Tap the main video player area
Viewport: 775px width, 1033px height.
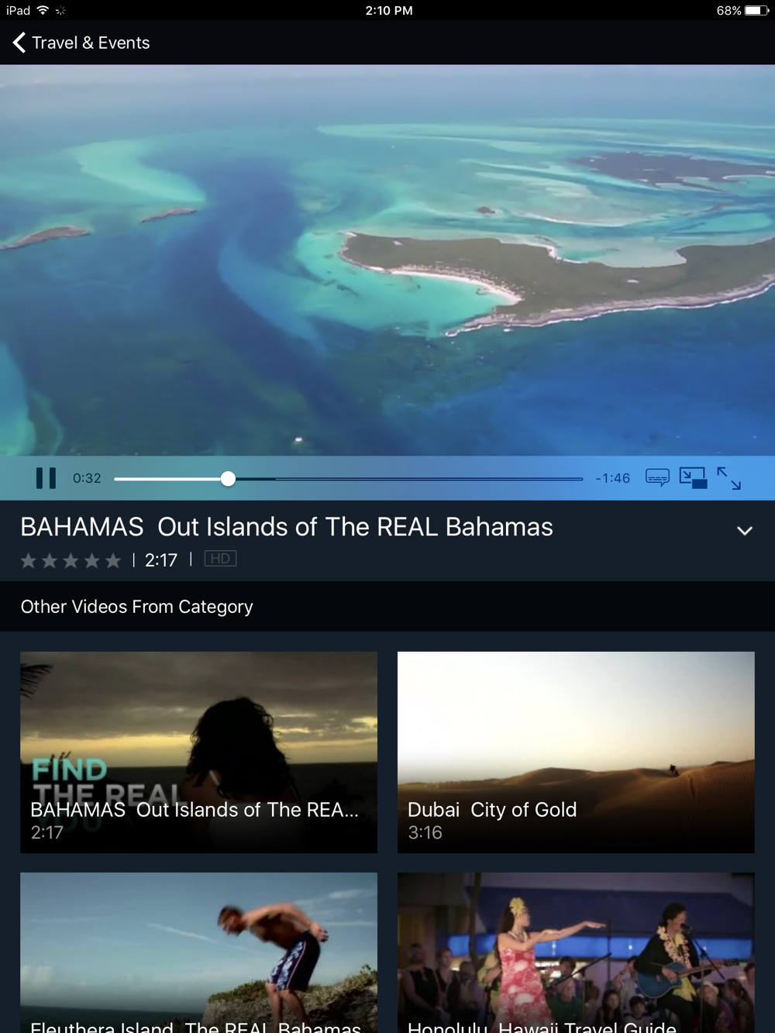click(387, 260)
